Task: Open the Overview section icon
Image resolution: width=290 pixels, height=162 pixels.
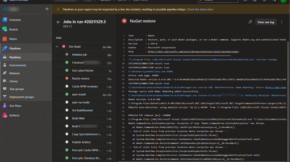Action: 5,20
